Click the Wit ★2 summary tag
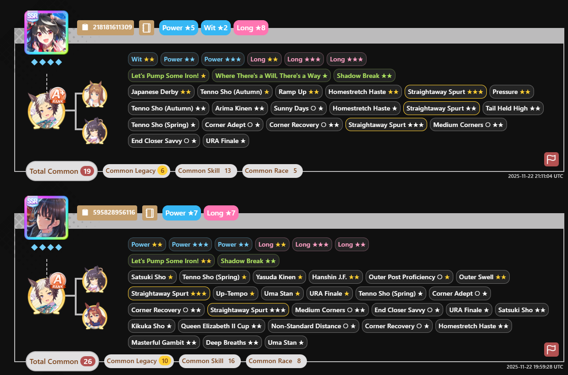The image size is (568, 375). click(x=216, y=28)
